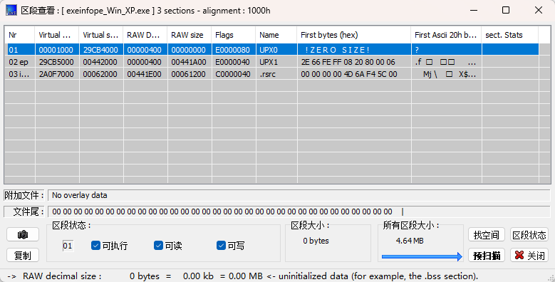The width and height of the screenshot is (555, 282).
Task: Maximize the 区段查看 window
Action: point(506,10)
